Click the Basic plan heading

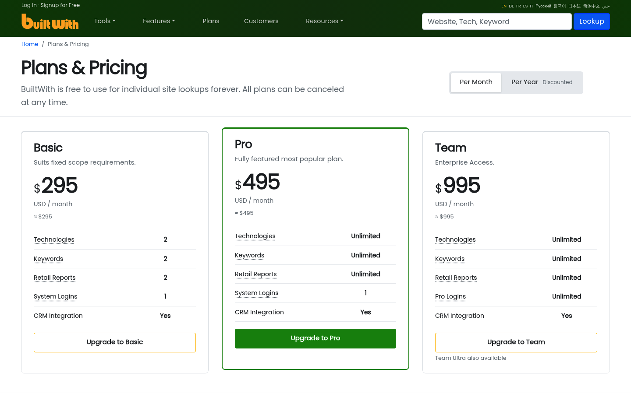point(48,148)
